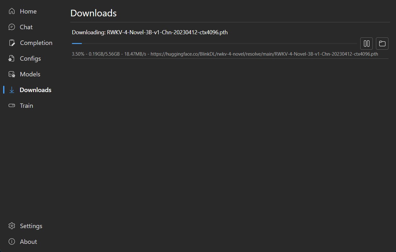Click the Models chart-gear icon
This screenshot has width=396, height=252.
coord(12,74)
